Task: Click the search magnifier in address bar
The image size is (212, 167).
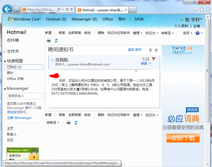Action: coord(59,9)
